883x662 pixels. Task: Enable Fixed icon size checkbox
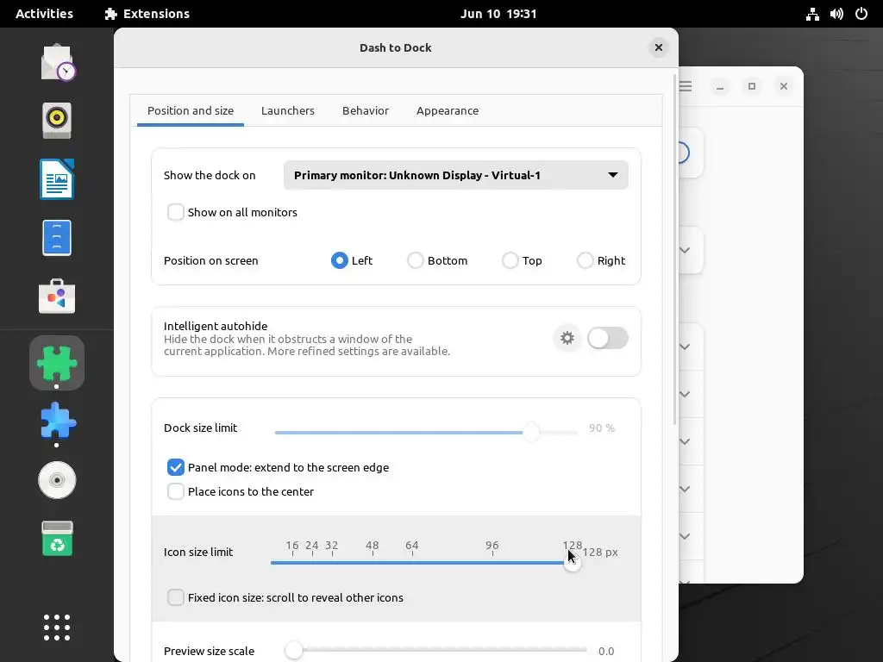click(x=176, y=597)
